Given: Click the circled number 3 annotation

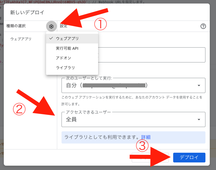Looking at the screenshot, I should point(142,146).
